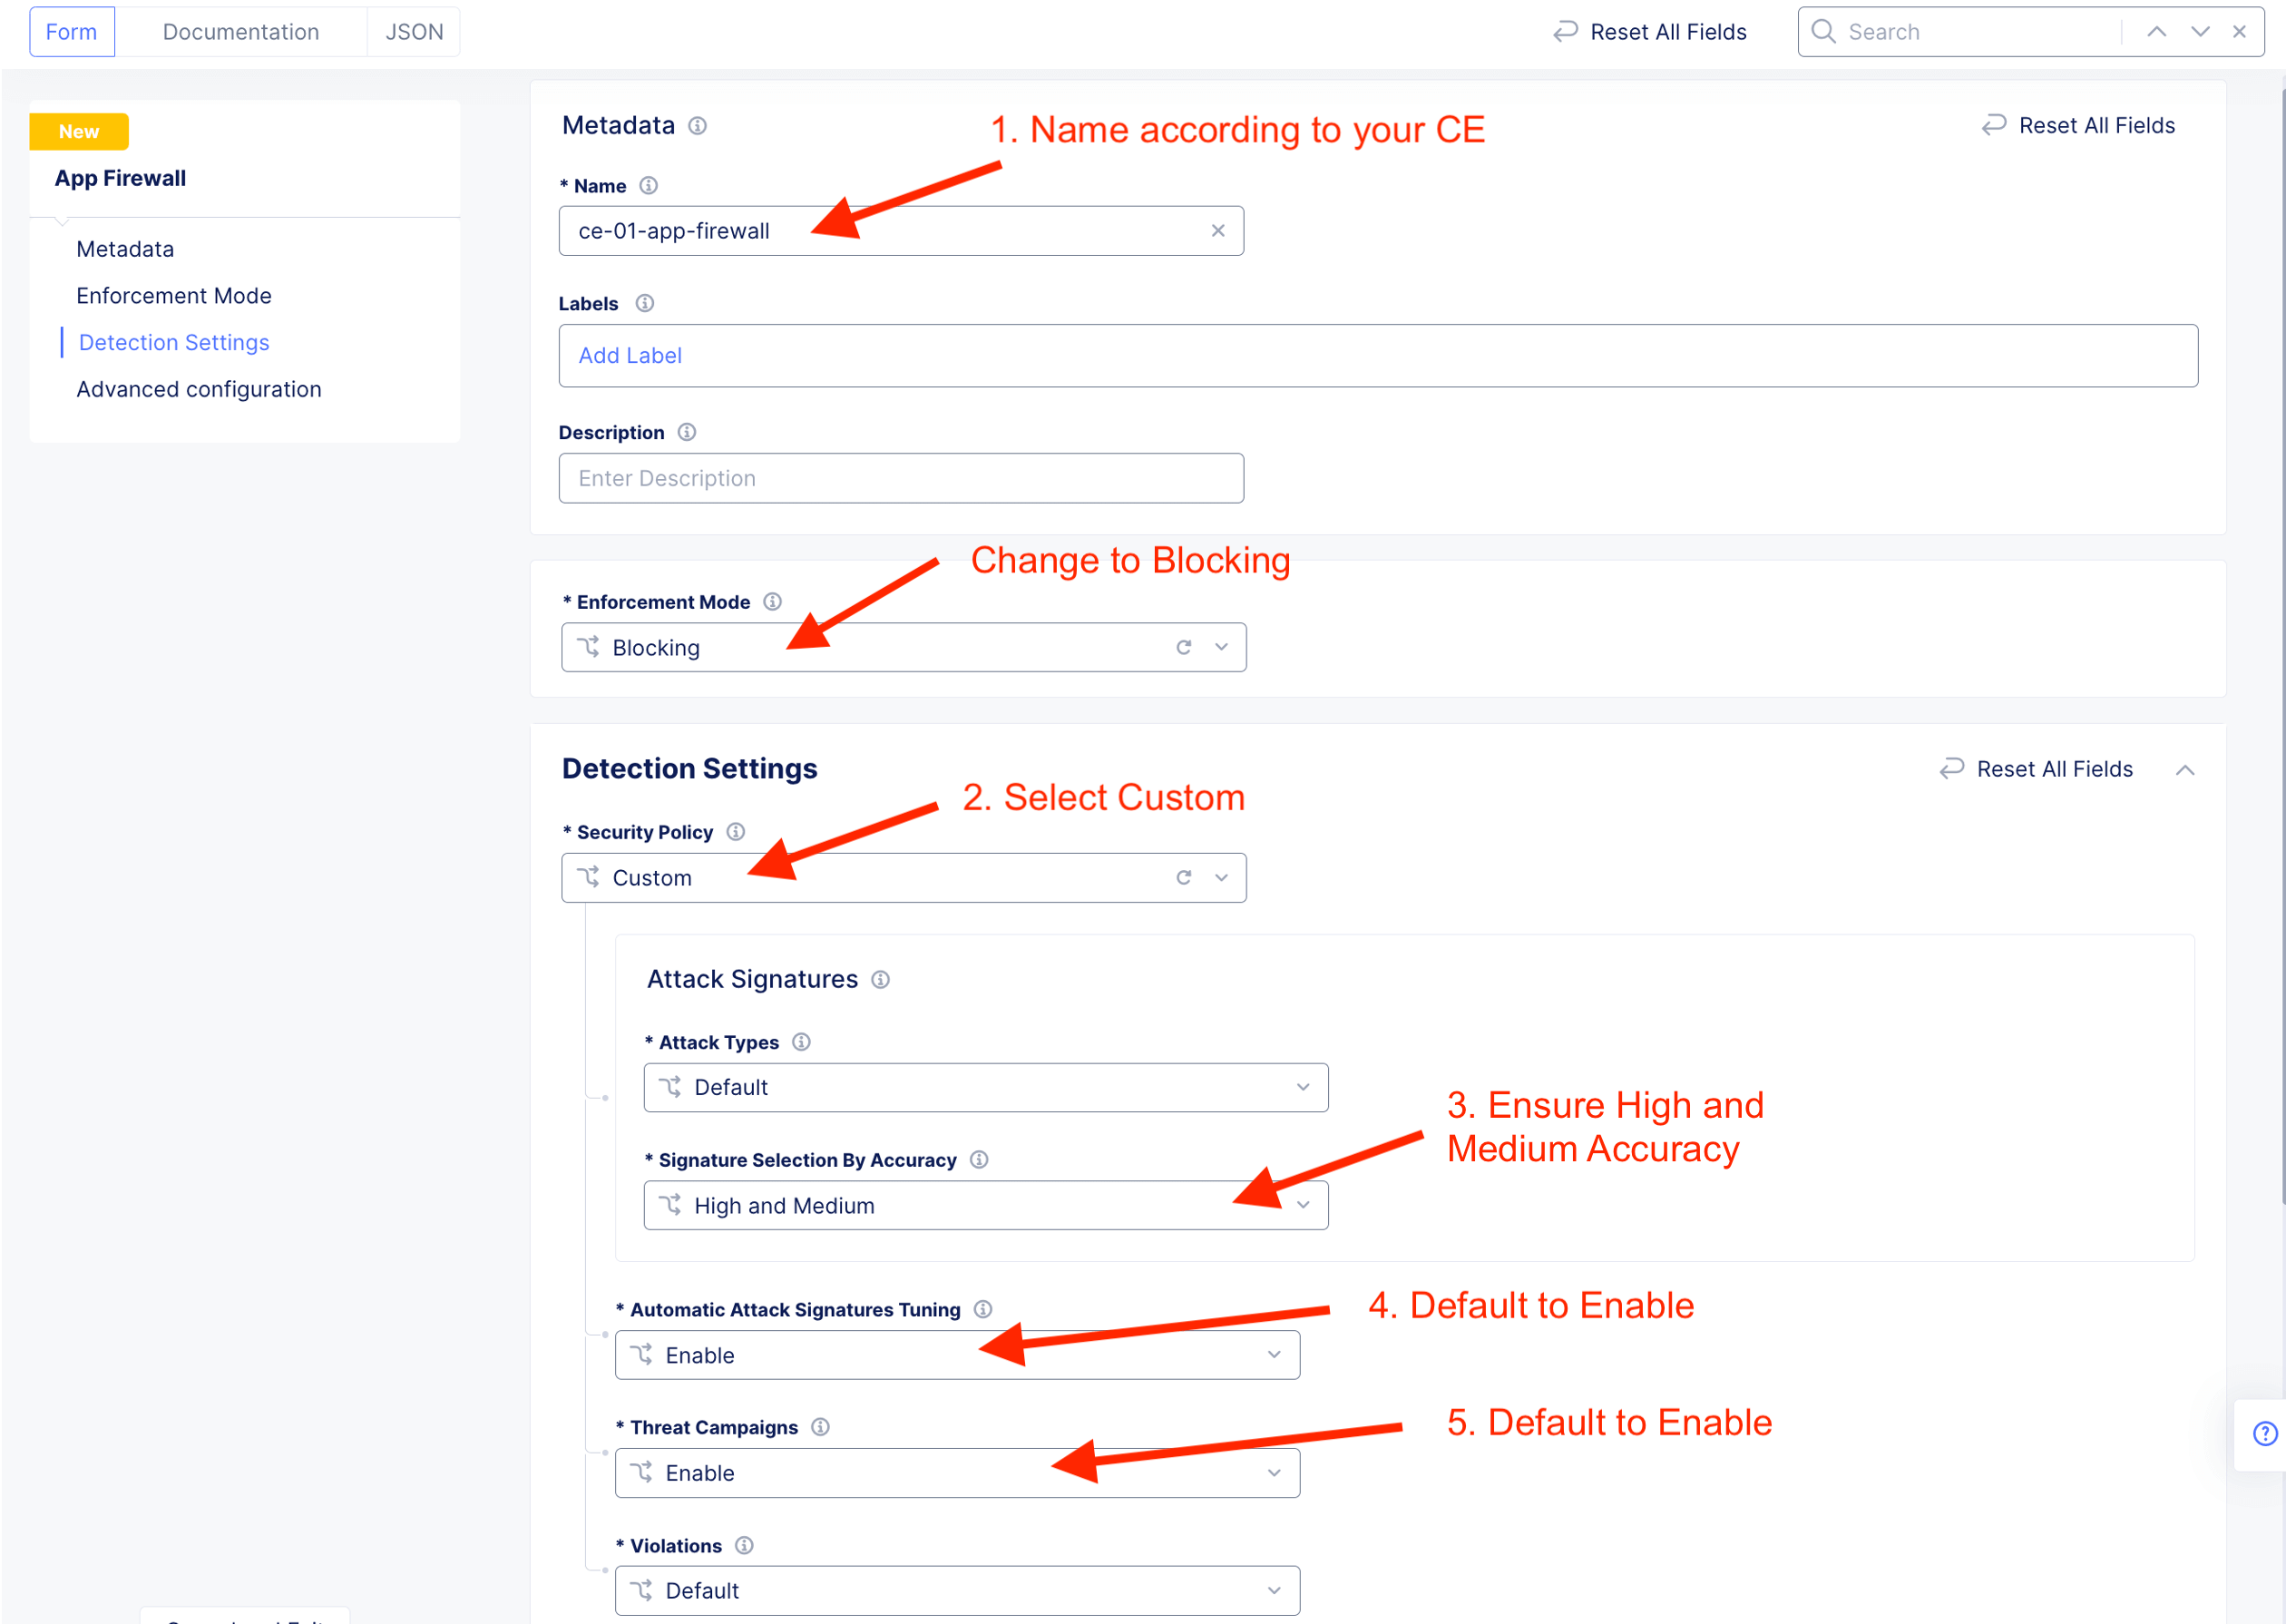Go to Advanced configuration in sidebar
Screen dimensions: 2286x1624
pos(199,389)
